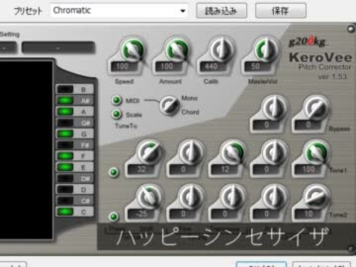Click the black pitch display area
This screenshot has width=356, height=267.
pyautogui.click(x=26, y=150)
